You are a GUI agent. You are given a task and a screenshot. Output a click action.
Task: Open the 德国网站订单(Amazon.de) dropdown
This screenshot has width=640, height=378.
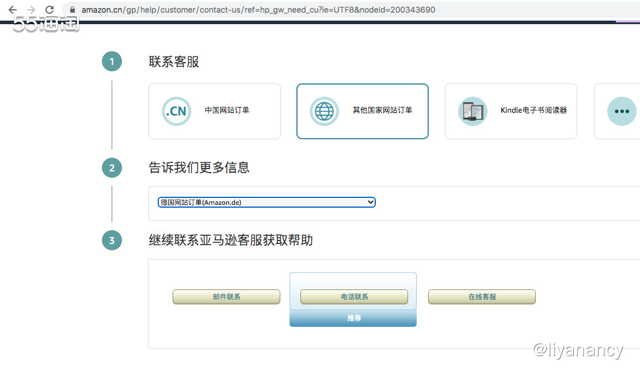(266, 203)
